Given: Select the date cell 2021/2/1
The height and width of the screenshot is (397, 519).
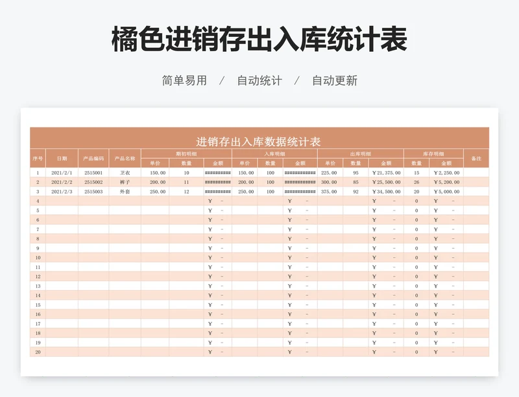Looking at the screenshot, I should 62,173.
